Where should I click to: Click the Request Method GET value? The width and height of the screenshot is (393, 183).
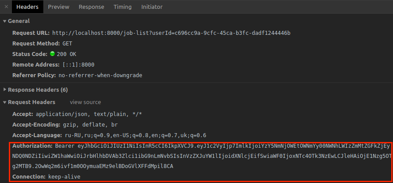67,44
